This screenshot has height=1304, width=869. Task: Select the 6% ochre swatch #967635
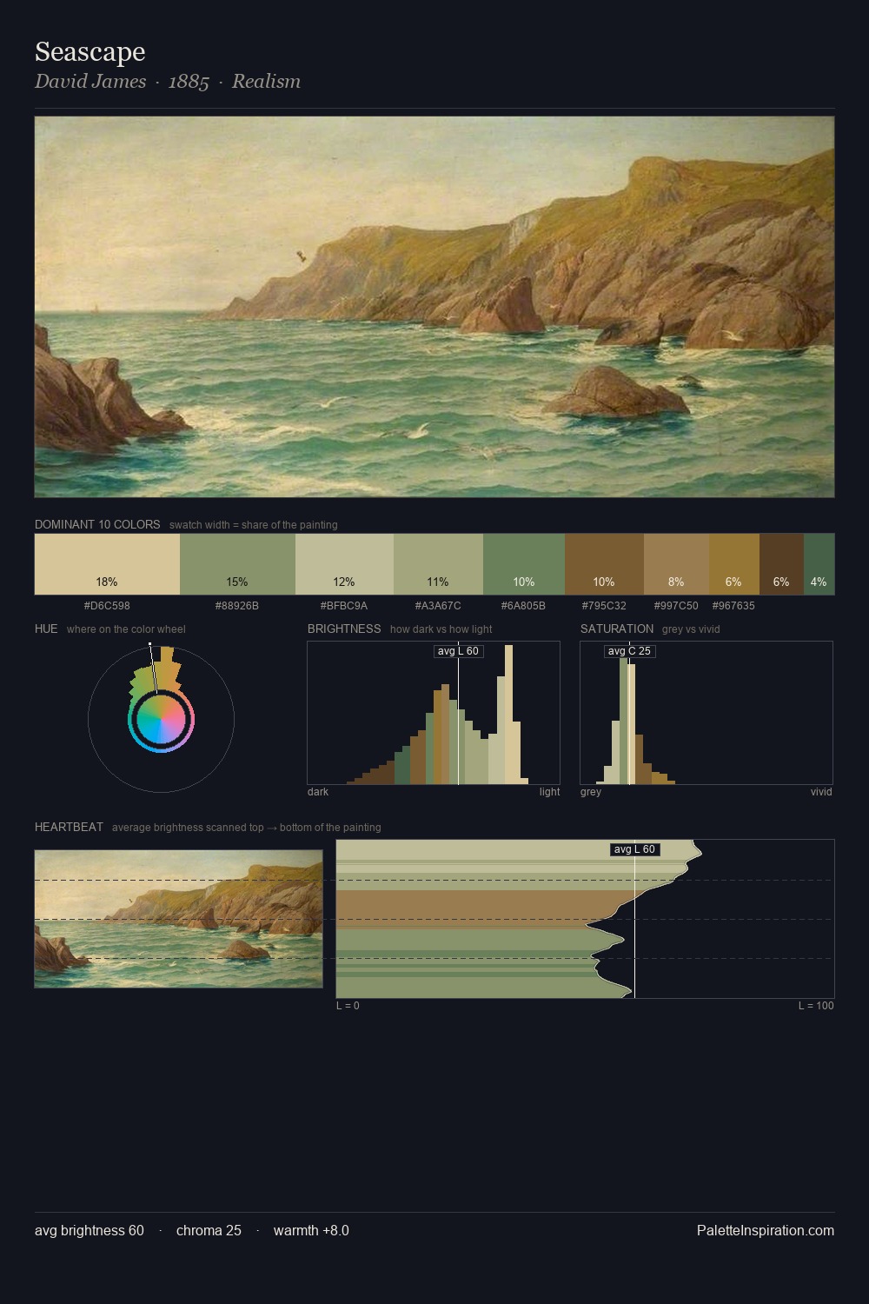[734, 564]
